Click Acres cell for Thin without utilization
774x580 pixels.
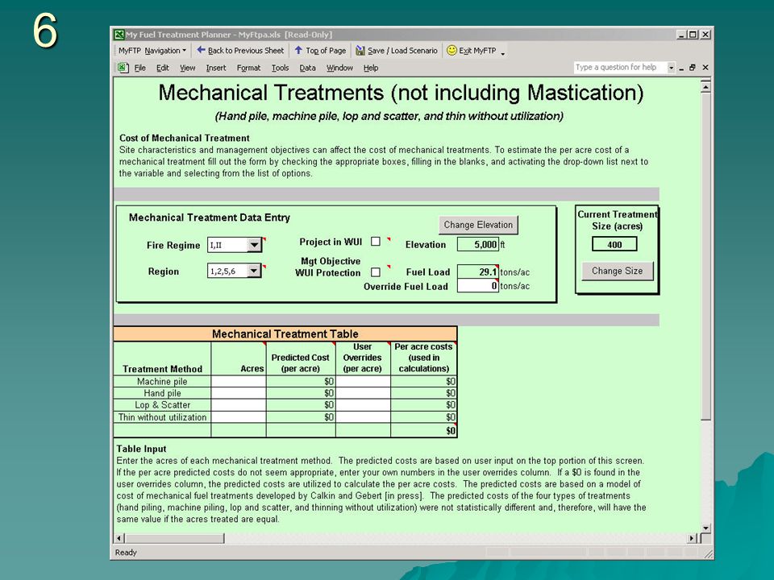coord(239,417)
